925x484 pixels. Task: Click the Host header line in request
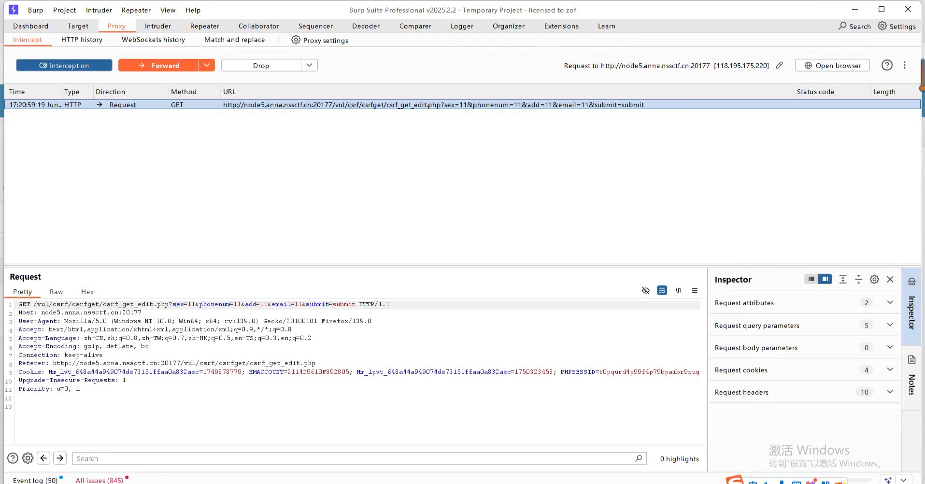point(80,313)
